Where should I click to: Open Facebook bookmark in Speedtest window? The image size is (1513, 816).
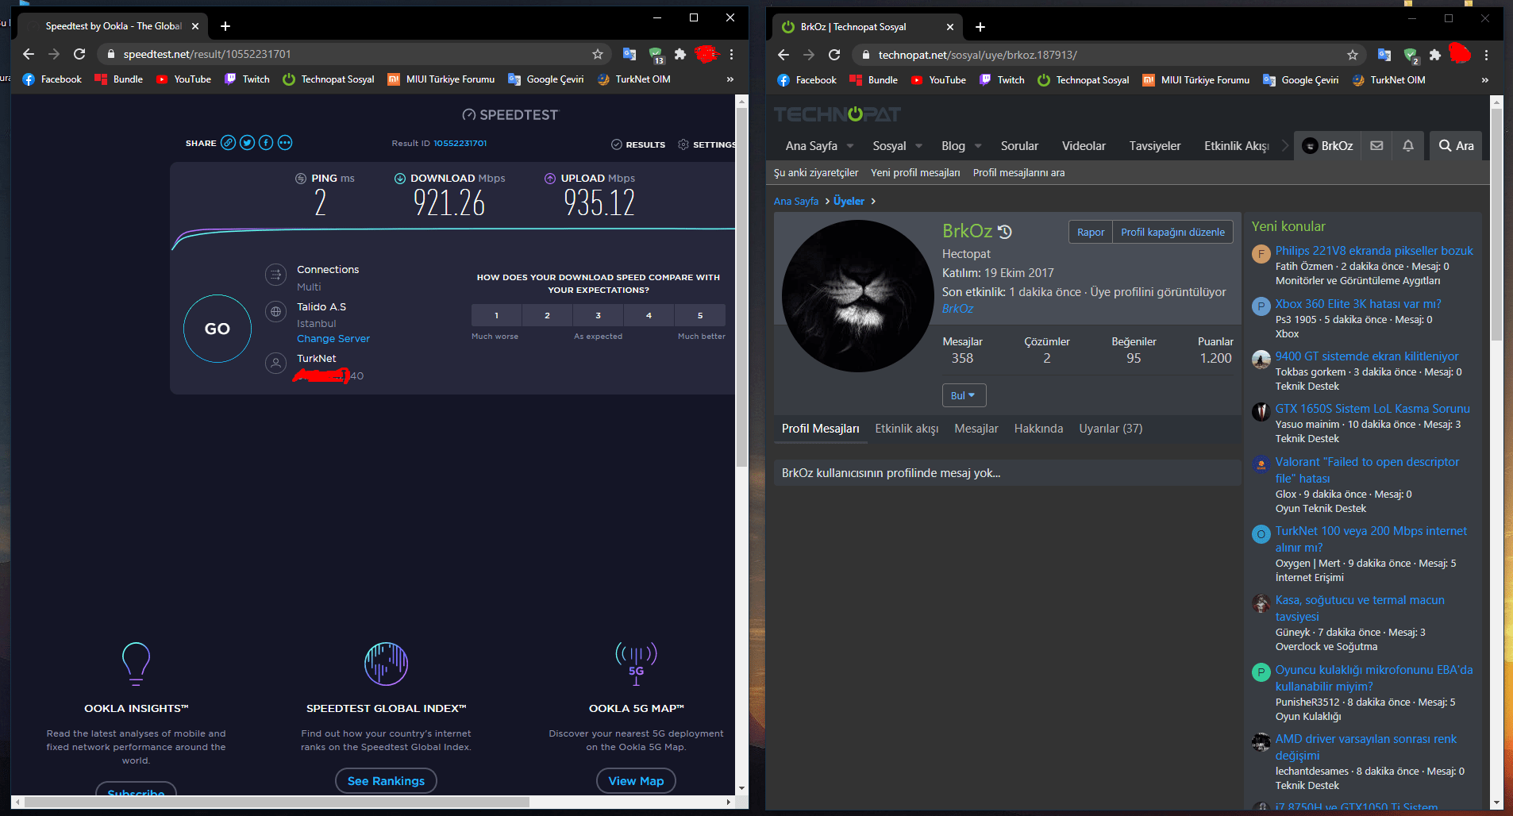tap(52, 79)
